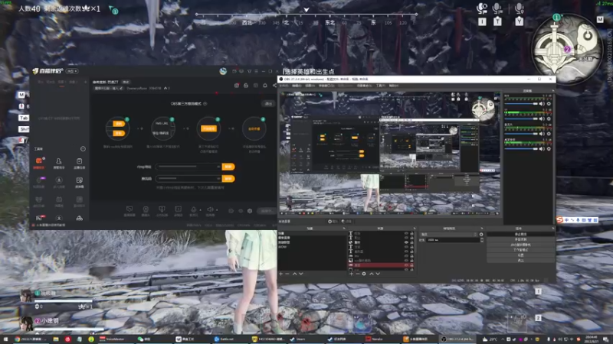Open OBS audio mixer panel header menu
This screenshot has width=613, height=344.
pyautogui.click(x=552, y=91)
